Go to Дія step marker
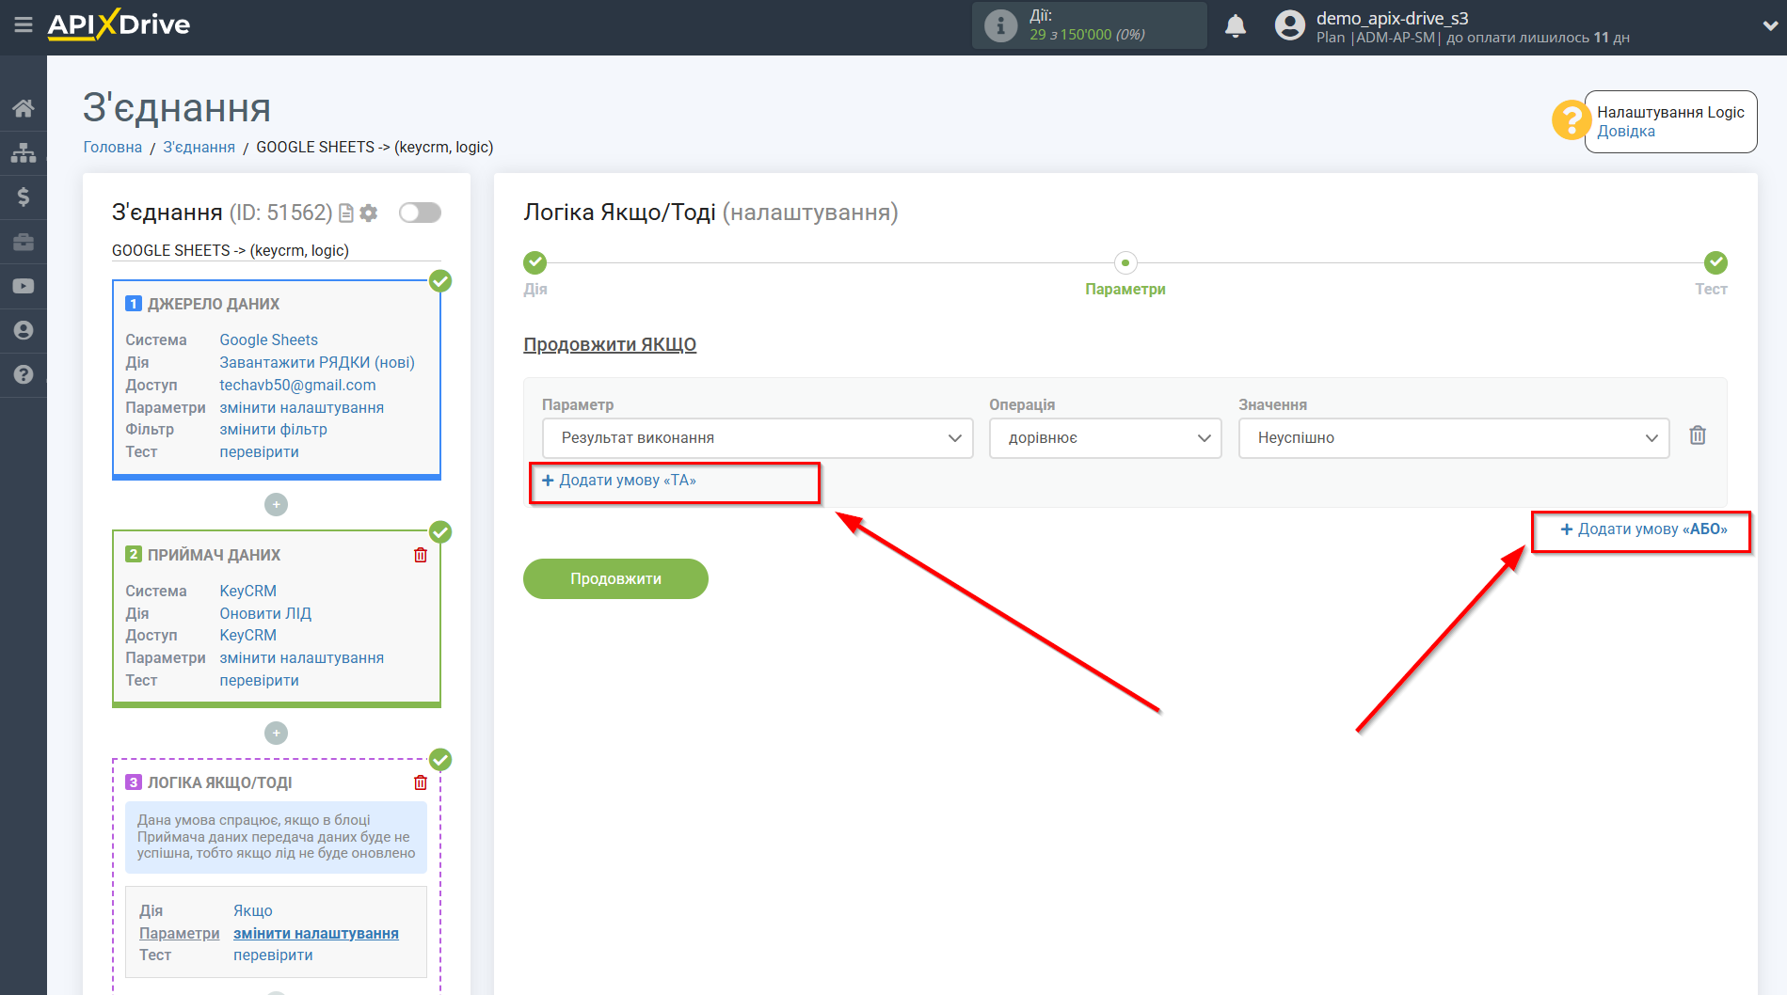The height and width of the screenshot is (995, 1787). point(535,262)
